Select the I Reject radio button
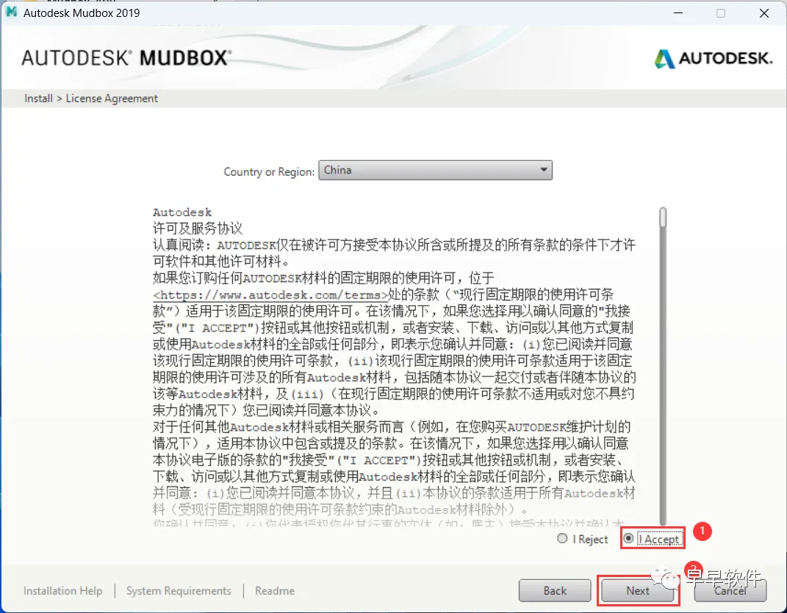The image size is (787, 613). (562, 538)
